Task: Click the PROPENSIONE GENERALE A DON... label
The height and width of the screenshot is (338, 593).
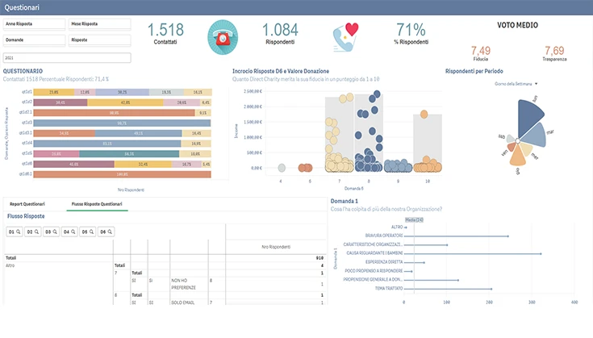Action: point(373,280)
